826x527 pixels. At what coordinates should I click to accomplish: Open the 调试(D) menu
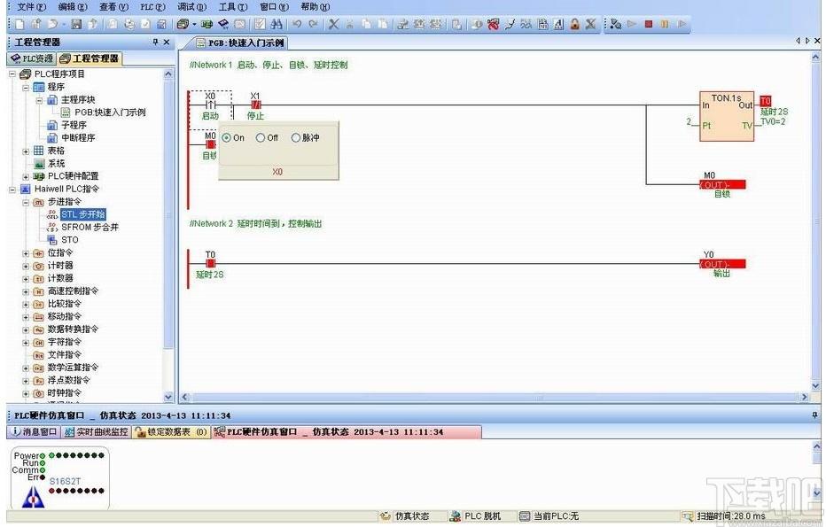[x=191, y=7]
